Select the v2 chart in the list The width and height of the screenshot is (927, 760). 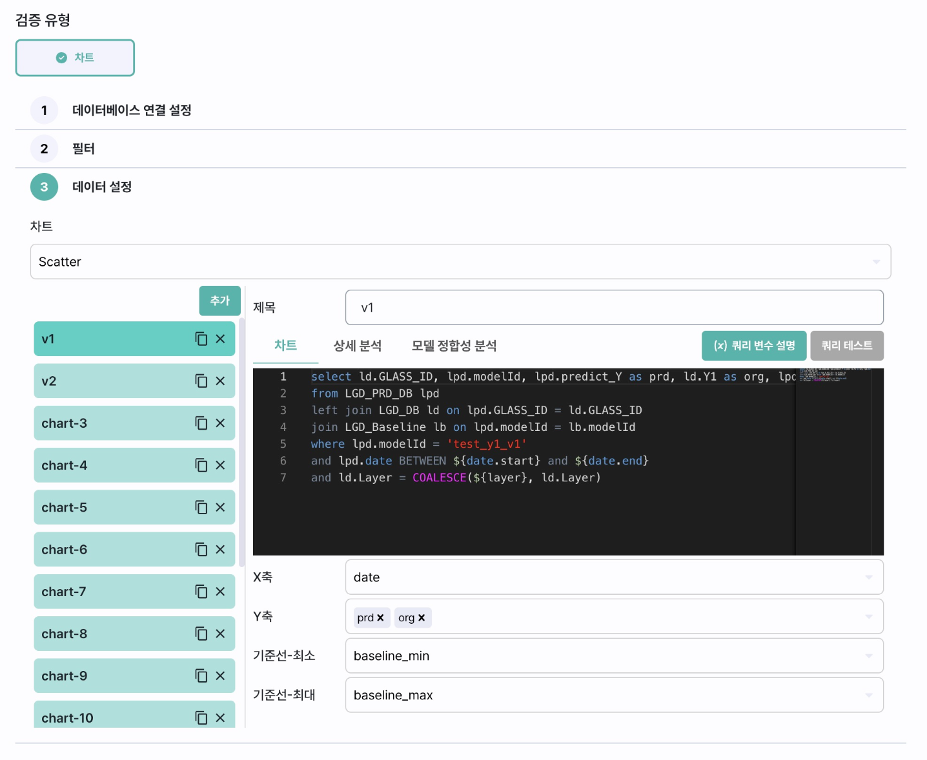click(x=134, y=381)
